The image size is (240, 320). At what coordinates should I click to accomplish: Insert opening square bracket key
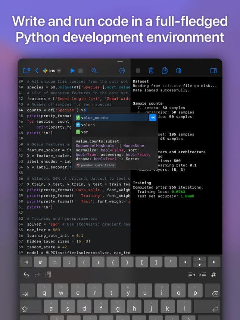click(142, 262)
